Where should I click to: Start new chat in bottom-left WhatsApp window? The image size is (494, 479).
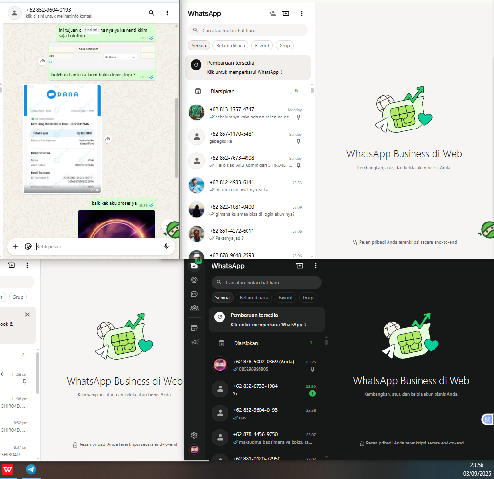click(x=12, y=265)
